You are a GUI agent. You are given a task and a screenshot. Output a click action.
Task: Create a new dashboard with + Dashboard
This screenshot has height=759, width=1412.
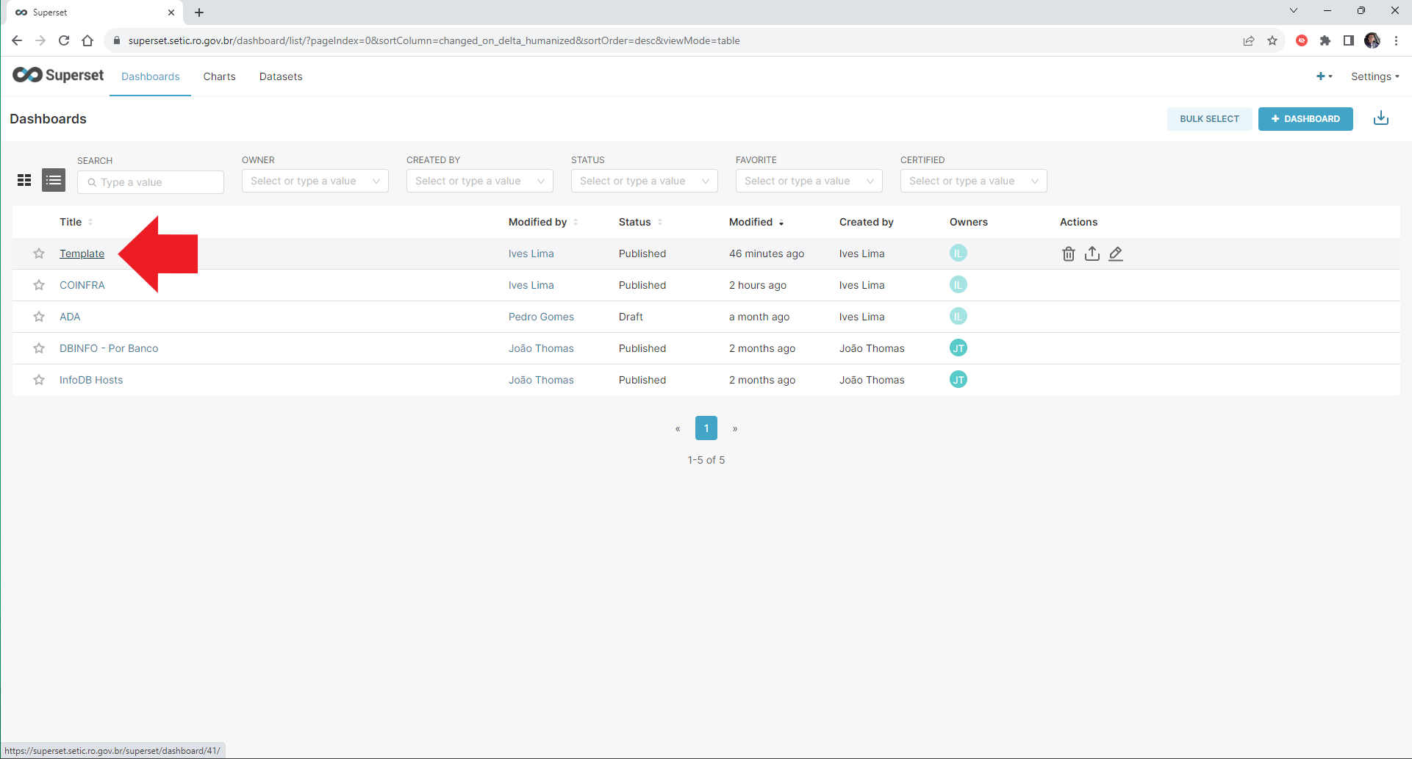1305,118
